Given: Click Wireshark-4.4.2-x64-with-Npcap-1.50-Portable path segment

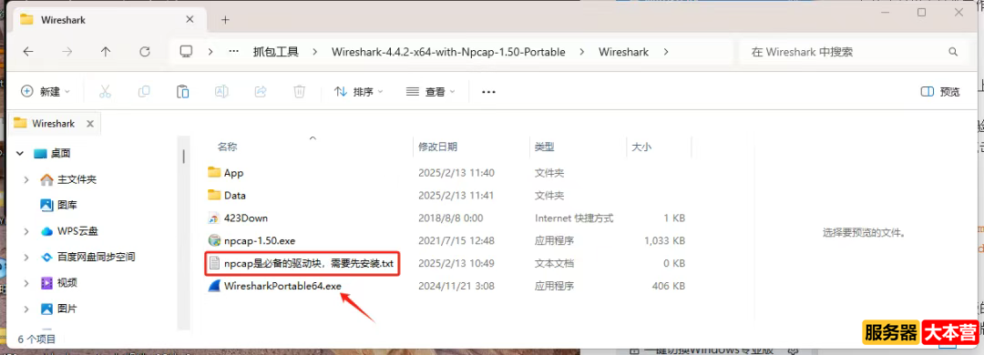Looking at the screenshot, I should (x=448, y=52).
